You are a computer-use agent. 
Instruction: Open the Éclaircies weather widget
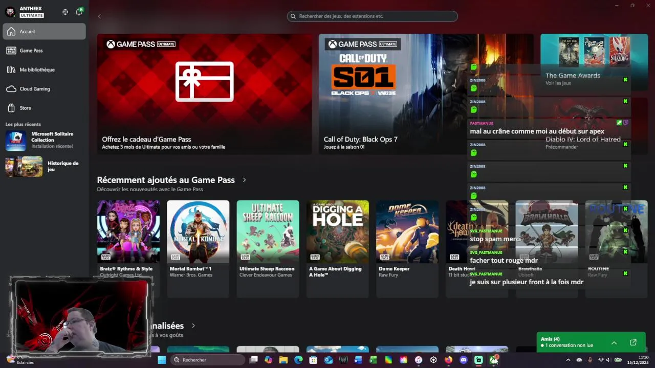(x=20, y=360)
